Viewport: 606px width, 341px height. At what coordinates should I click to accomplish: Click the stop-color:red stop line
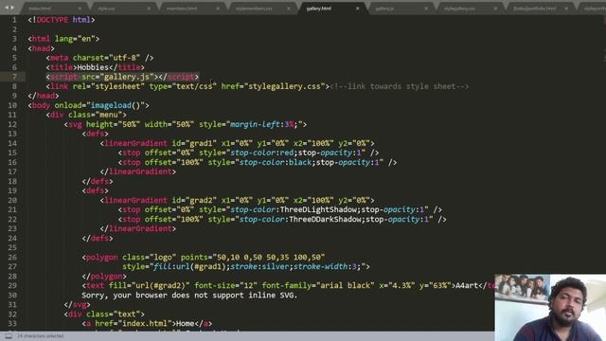click(x=248, y=153)
